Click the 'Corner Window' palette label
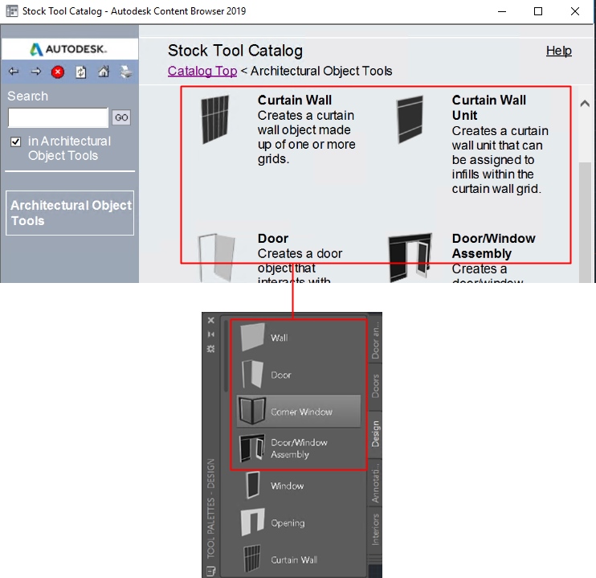This screenshot has height=578, width=596. [301, 412]
